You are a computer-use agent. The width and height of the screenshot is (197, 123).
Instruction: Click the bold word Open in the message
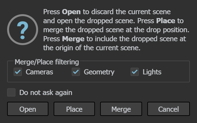click(x=71, y=12)
